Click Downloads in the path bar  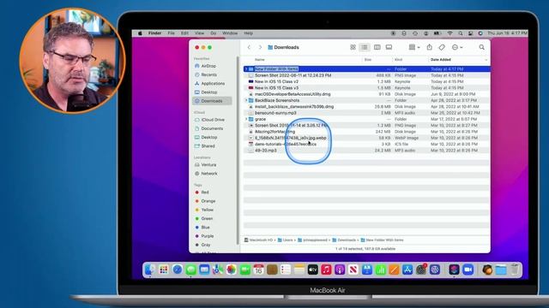coord(344,240)
